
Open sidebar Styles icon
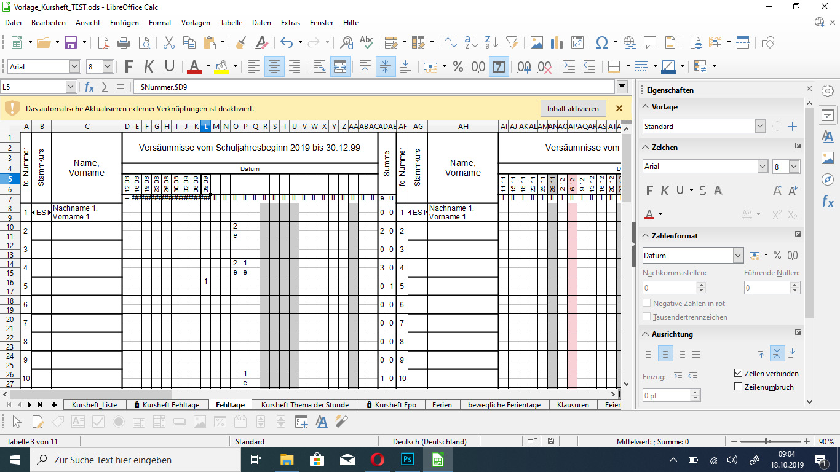pos(828,136)
